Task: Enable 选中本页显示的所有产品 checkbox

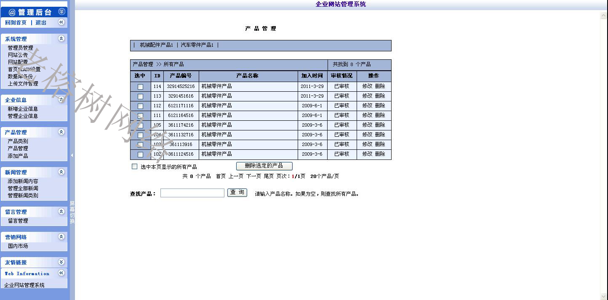Action: (x=135, y=167)
